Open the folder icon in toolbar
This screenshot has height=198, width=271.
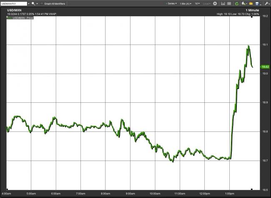(x=251, y=3)
